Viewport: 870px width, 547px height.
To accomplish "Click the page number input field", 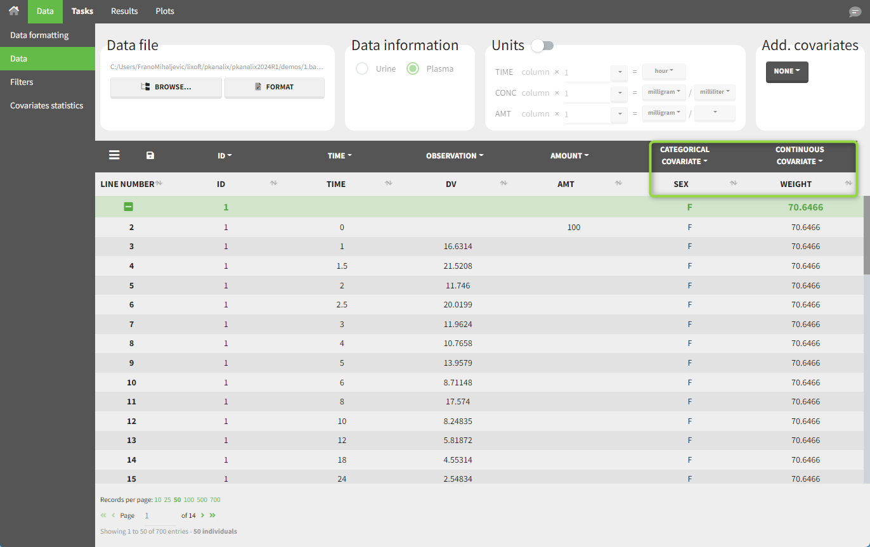I will [x=159, y=516].
